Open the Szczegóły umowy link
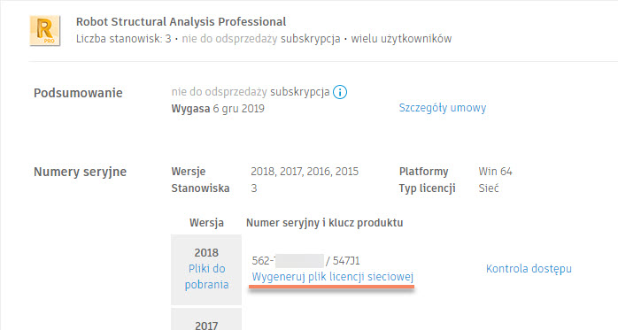618x330 pixels. pos(442,108)
